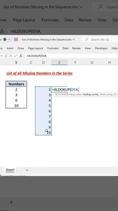Screen dimensions: 118x211
Task: Click cell with 4 in column D
Action: (43, 100)
